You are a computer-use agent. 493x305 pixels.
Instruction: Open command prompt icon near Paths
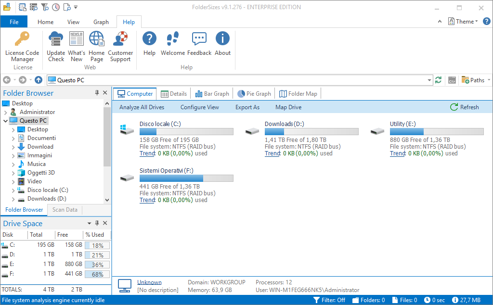452,80
